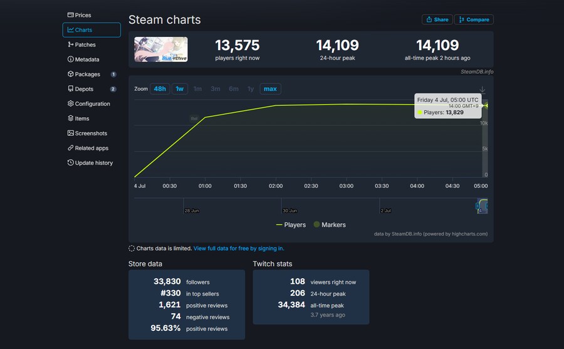The height and width of the screenshot is (349, 564).
Task: Click the Depots count badge
Action: click(113, 89)
